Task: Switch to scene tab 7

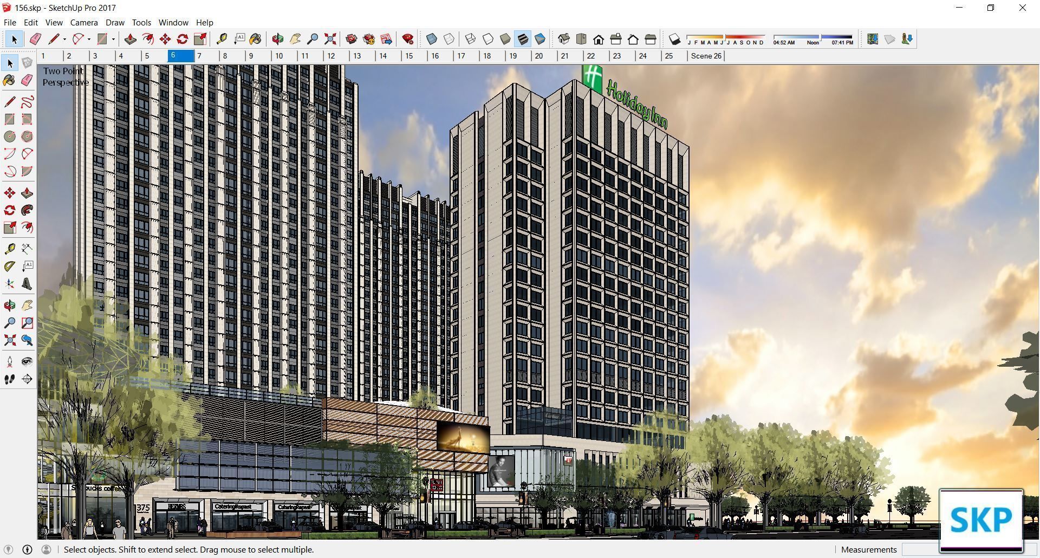Action: coord(207,56)
